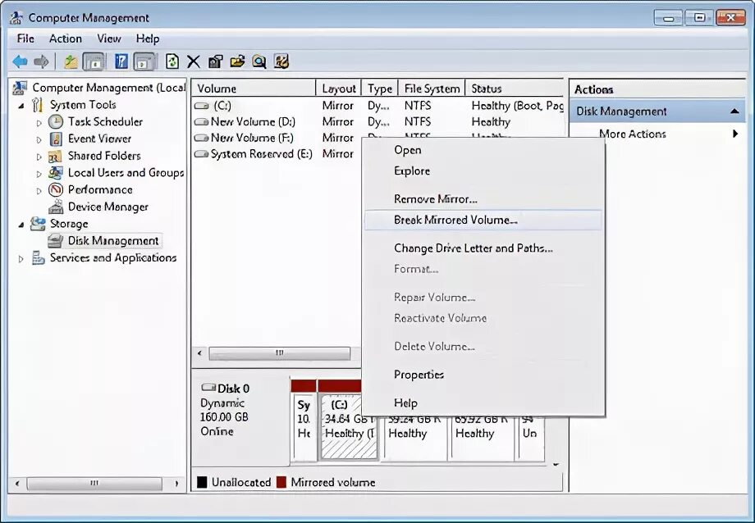This screenshot has width=755, height=523.
Task: Click the Event Viewer icon in tree
Action: click(x=56, y=139)
